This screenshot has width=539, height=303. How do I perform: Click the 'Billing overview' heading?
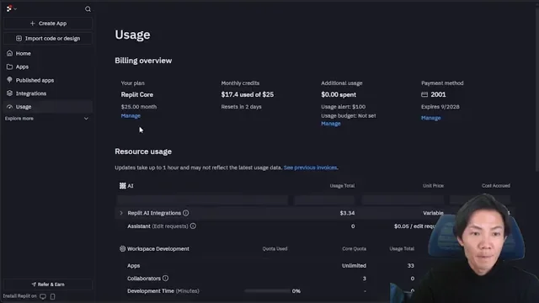(143, 61)
